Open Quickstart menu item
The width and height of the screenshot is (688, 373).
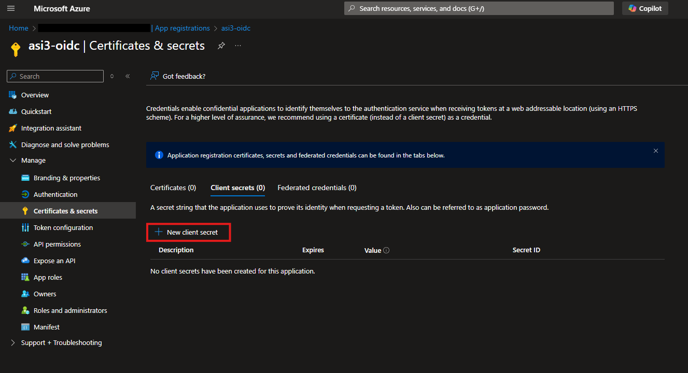[x=36, y=111]
